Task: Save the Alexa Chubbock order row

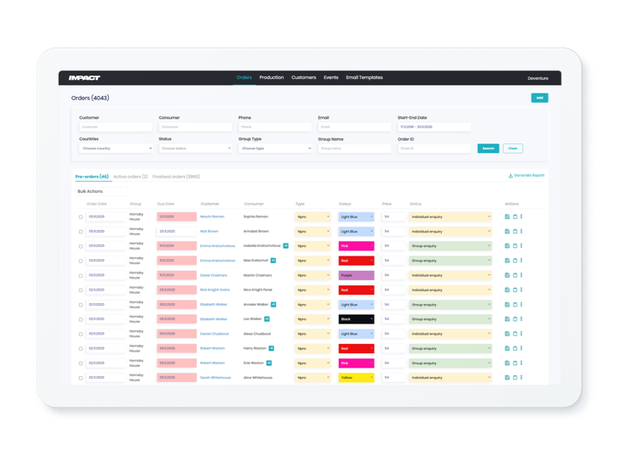Action: [x=507, y=334]
